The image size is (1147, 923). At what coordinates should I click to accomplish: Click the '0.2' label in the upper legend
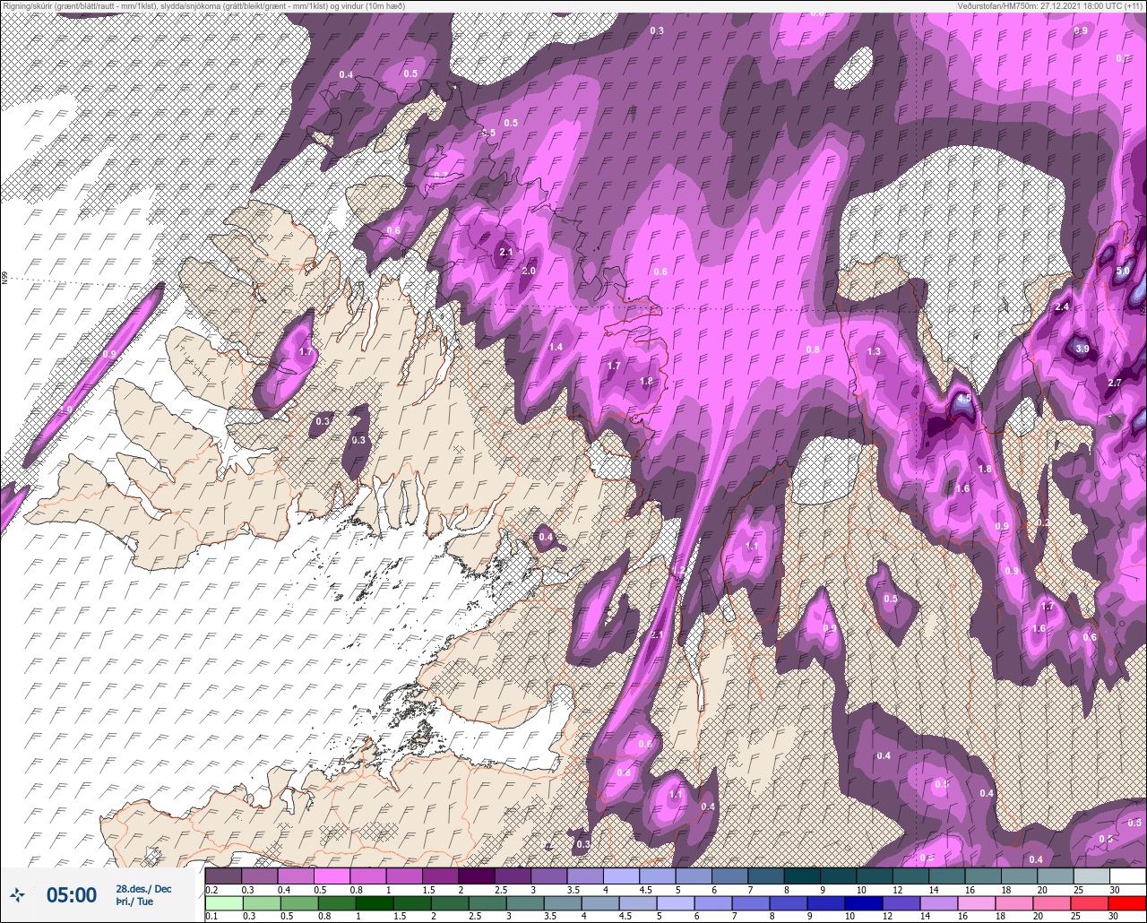click(211, 889)
